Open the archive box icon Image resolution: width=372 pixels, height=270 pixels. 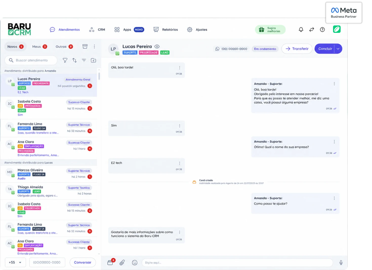(85, 46)
